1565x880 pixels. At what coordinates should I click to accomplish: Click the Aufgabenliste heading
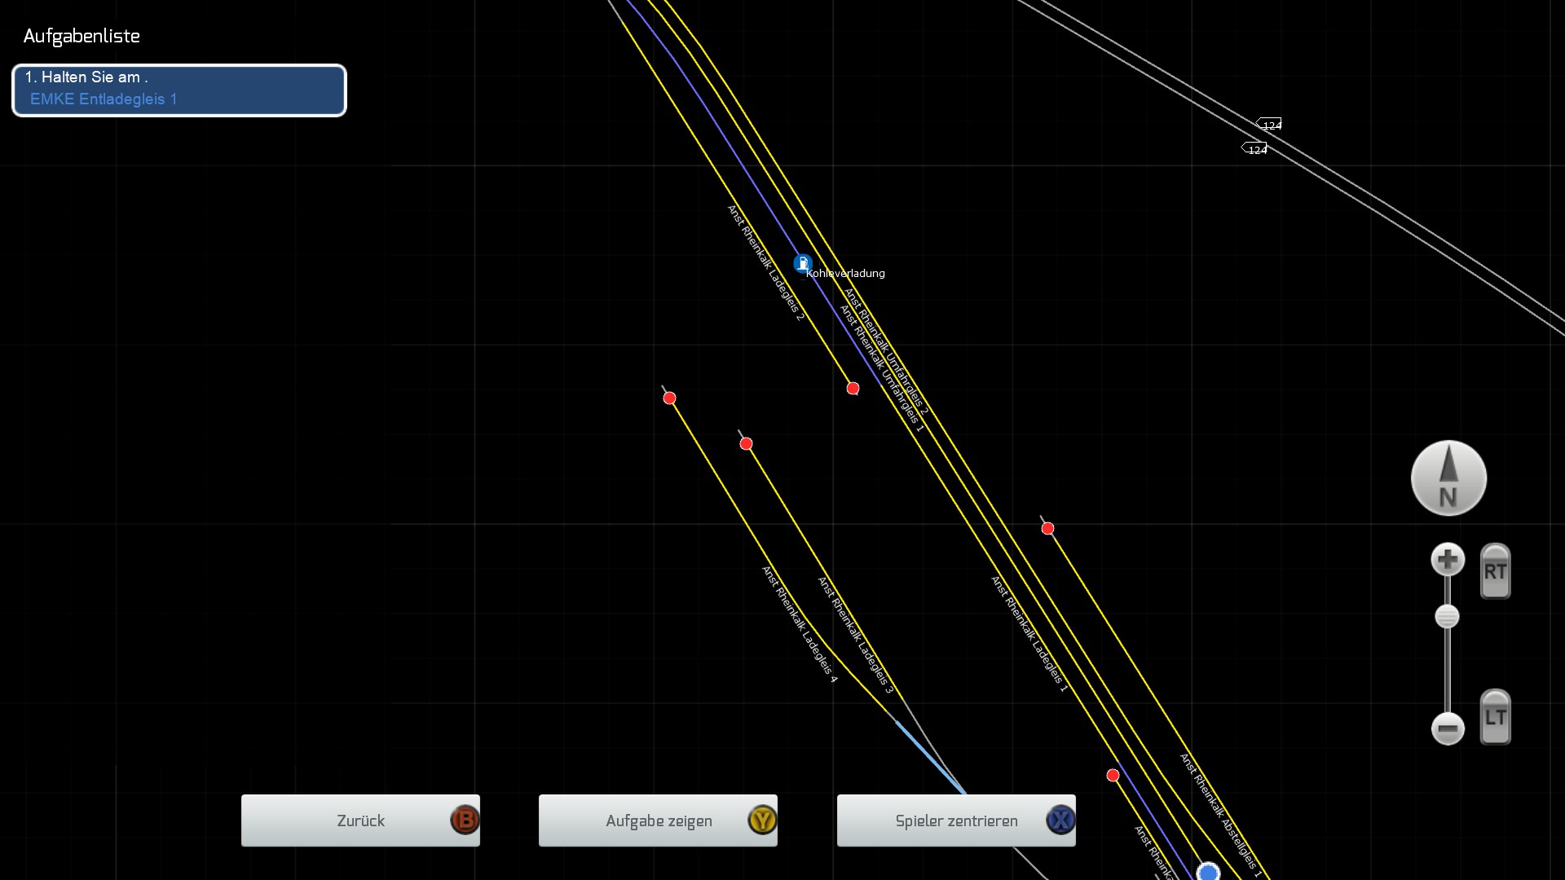[82, 36]
